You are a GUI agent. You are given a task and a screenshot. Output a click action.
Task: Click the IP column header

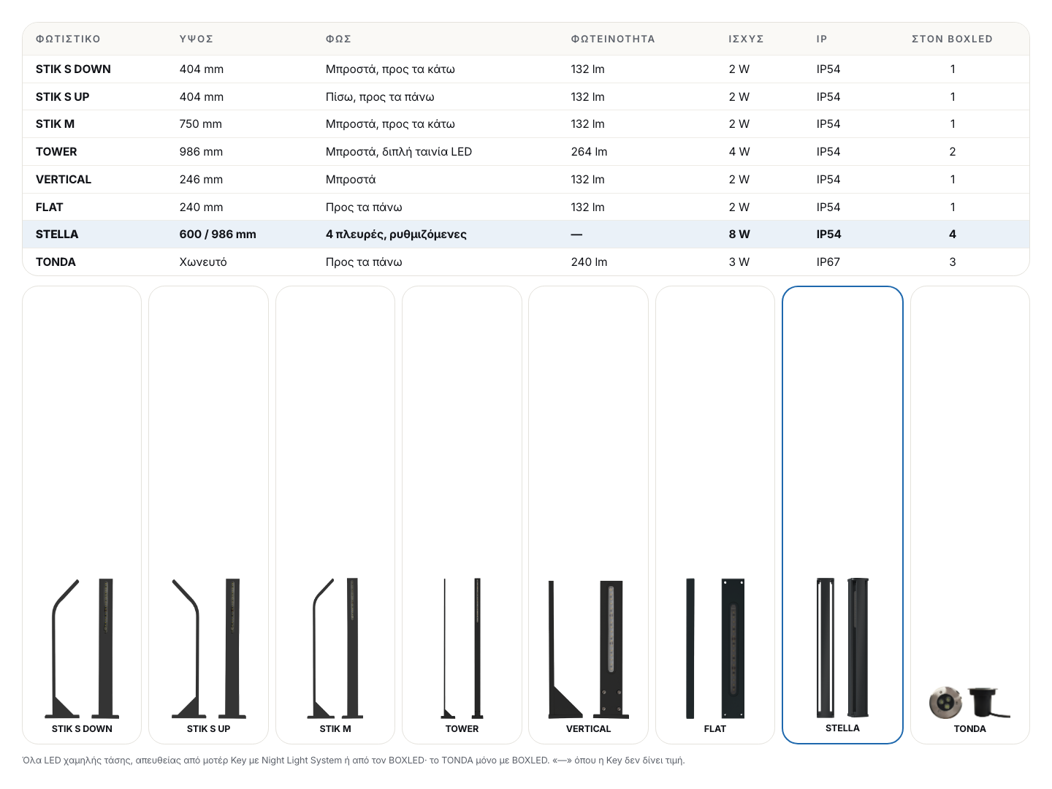[822, 39]
